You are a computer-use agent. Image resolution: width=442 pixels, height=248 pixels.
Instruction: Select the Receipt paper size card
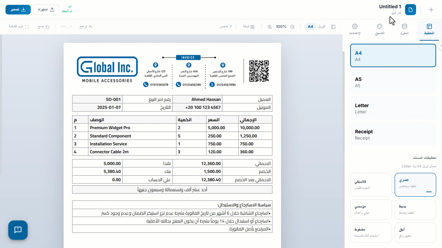(x=393, y=134)
